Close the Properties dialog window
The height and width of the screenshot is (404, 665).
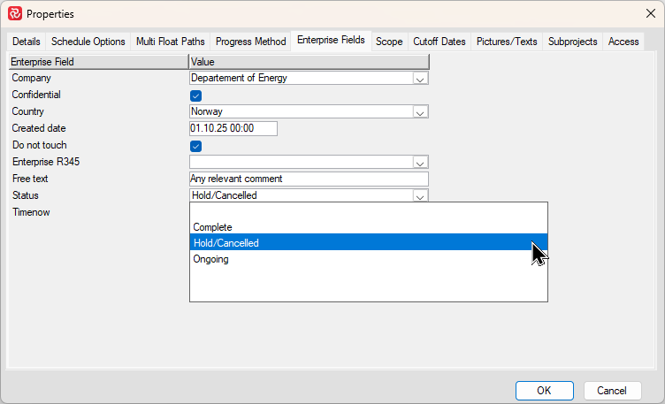click(650, 13)
